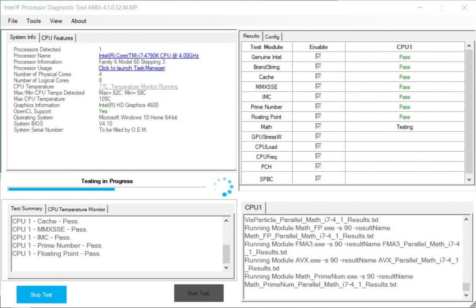This screenshot has height=308, width=476.
Task: Uncheck the CPUFreq test
Action: click(x=318, y=157)
